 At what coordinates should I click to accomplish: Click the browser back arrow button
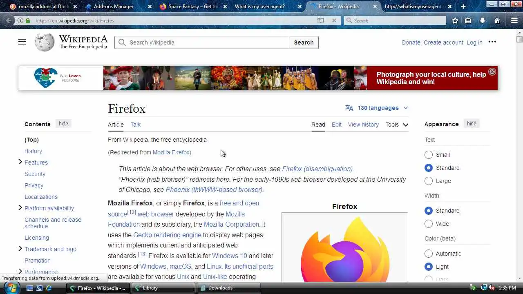tap(9, 20)
